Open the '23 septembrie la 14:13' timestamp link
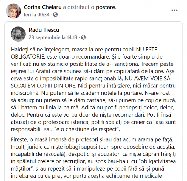 pos(53,37)
